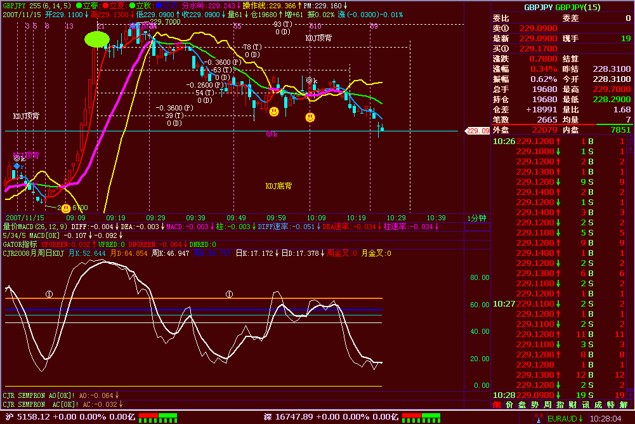Click the first circled-1 marker in KDJ panel
The image size is (635, 424).
tap(49, 295)
